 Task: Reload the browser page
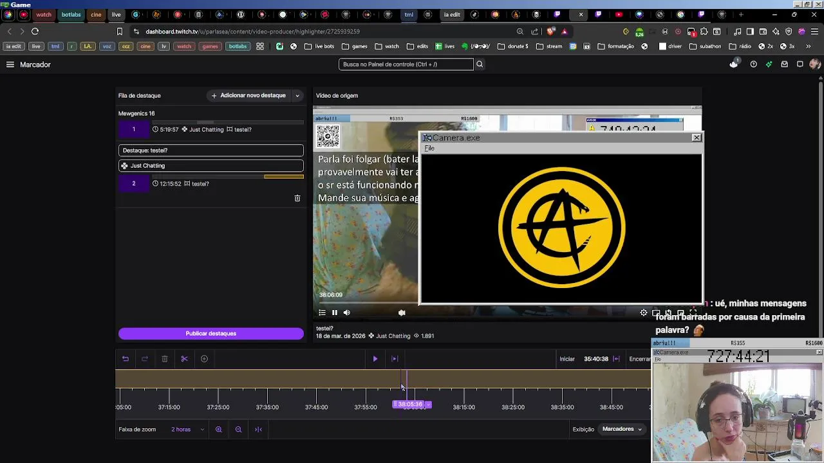[35, 31]
